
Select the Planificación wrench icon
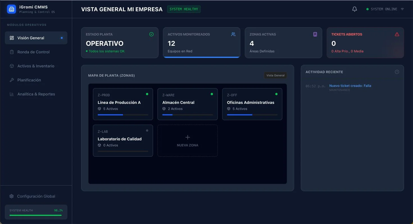coord(12,80)
